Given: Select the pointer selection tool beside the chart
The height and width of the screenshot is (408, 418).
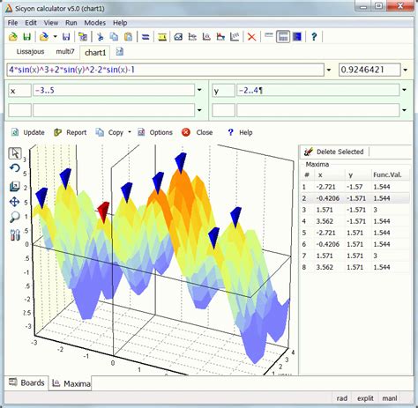Looking at the screenshot, I should [x=15, y=153].
